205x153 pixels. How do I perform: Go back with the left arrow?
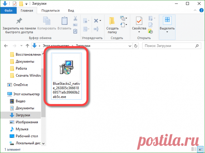tap(6, 46)
